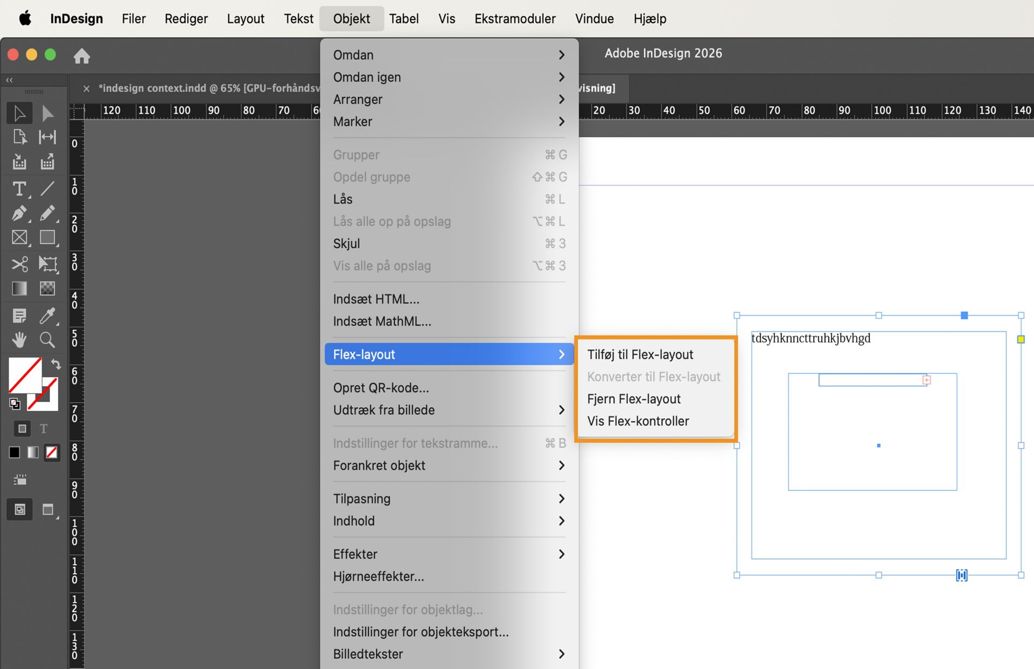Image resolution: width=1034 pixels, height=669 pixels.
Task: Pick the Eyedropper tool
Action: point(47,316)
